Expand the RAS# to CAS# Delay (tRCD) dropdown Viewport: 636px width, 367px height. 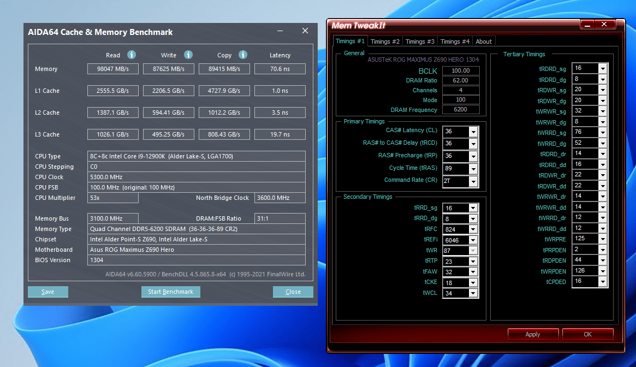473,144
